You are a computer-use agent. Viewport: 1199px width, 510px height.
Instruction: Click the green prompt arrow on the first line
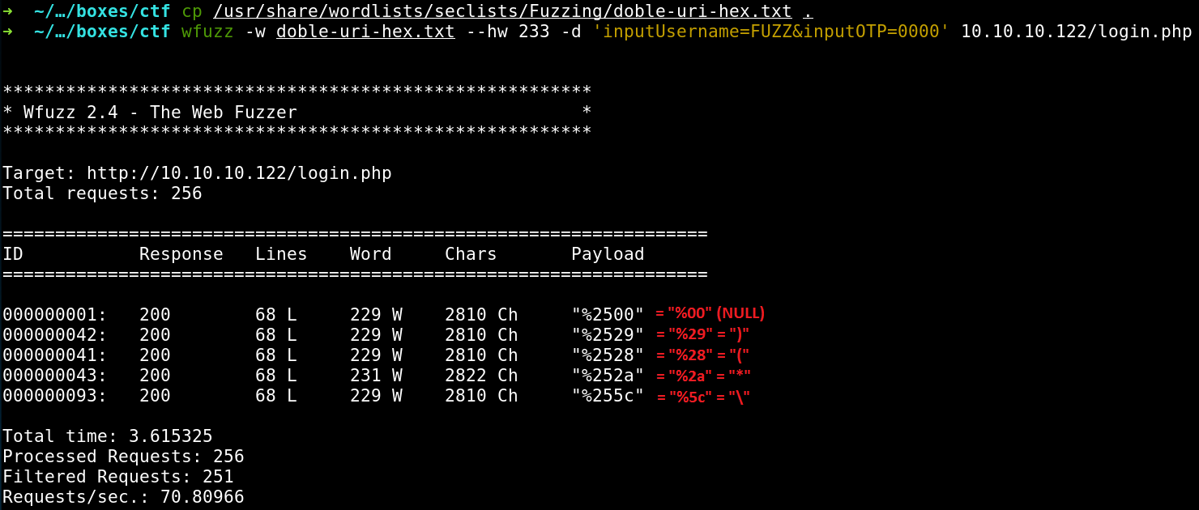click(x=7, y=11)
